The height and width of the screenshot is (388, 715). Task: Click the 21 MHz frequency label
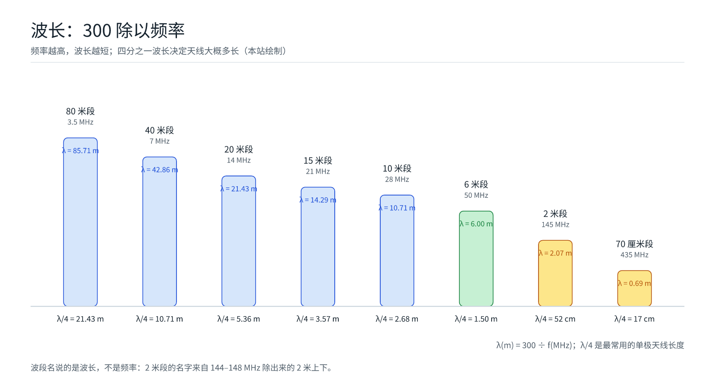[318, 171]
